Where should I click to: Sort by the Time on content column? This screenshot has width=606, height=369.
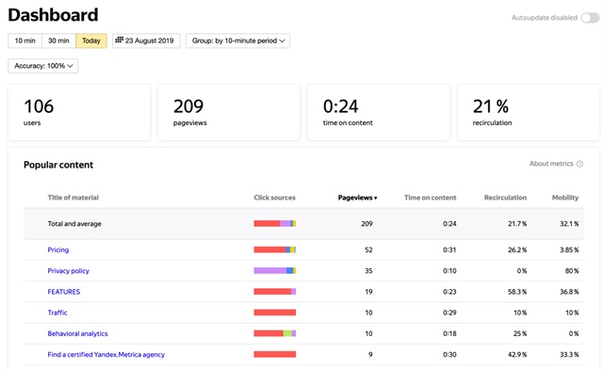[430, 198]
